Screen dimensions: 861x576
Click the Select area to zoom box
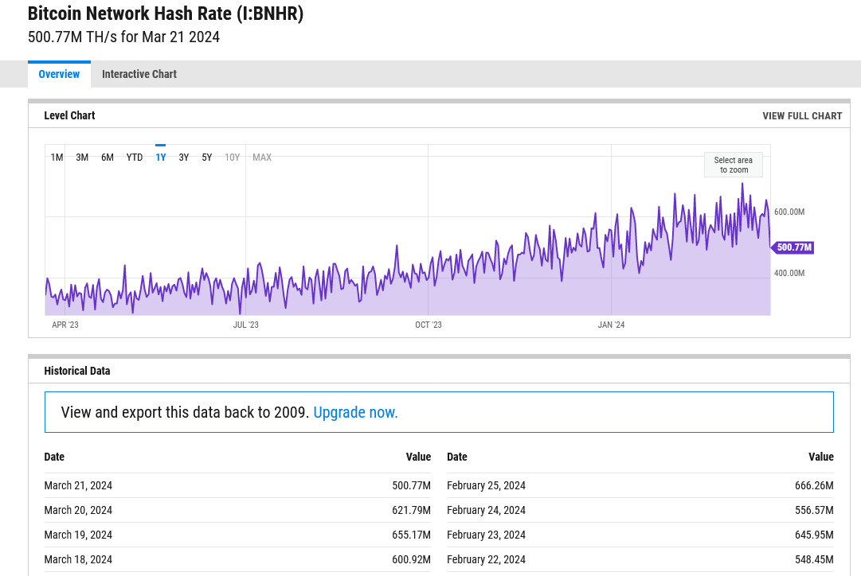pyautogui.click(x=734, y=165)
